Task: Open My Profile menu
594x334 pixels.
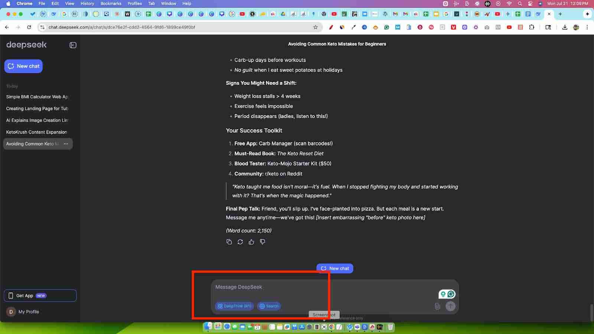Action: pyautogui.click(x=23, y=312)
